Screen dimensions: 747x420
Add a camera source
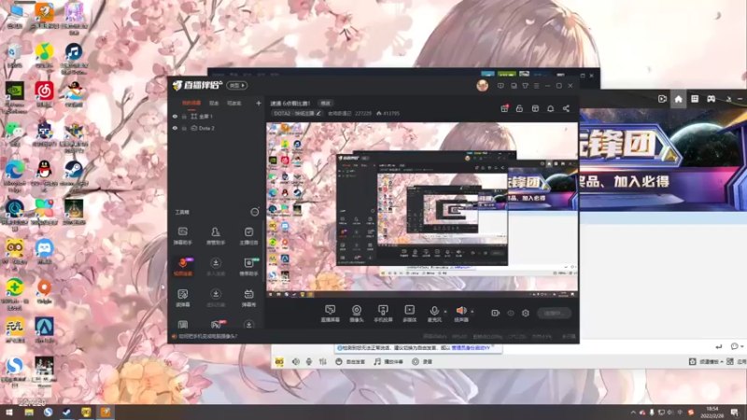(x=357, y=314)
